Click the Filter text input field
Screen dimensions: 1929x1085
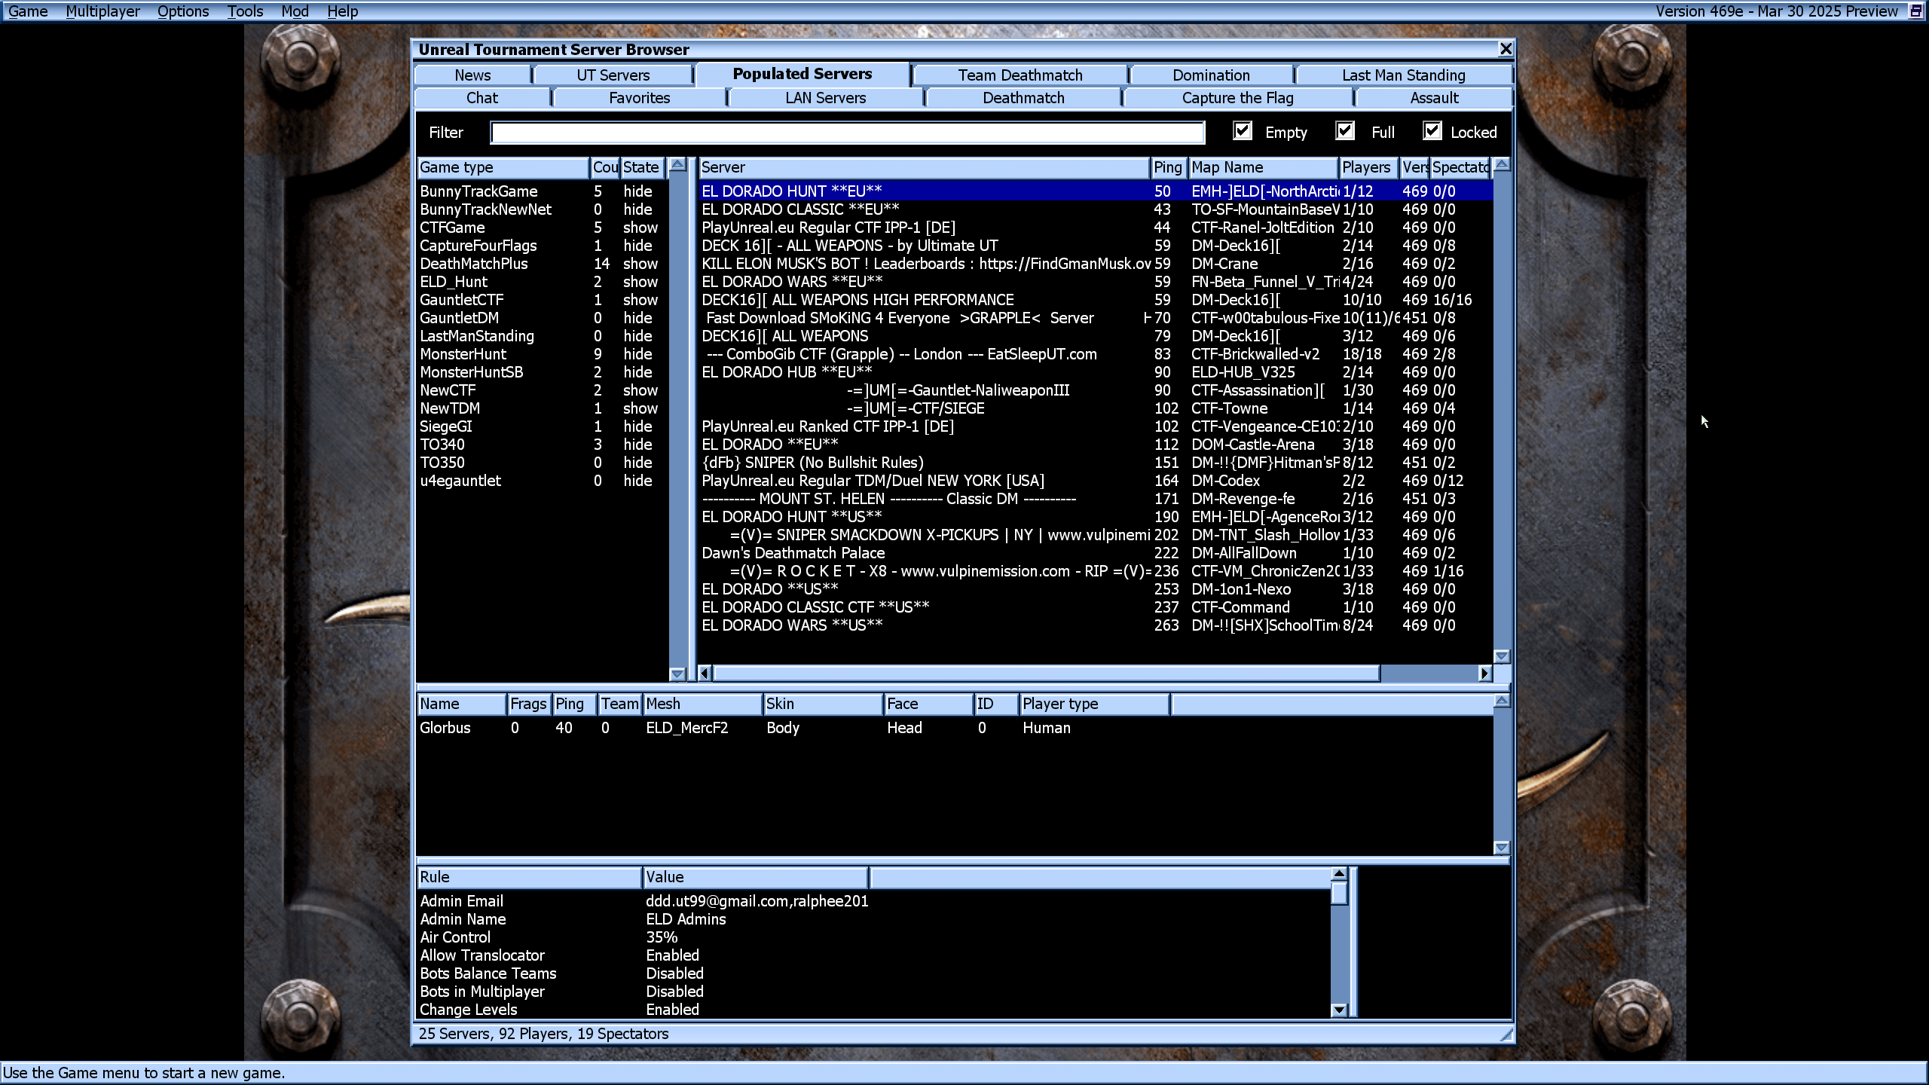tap(848, 133)
